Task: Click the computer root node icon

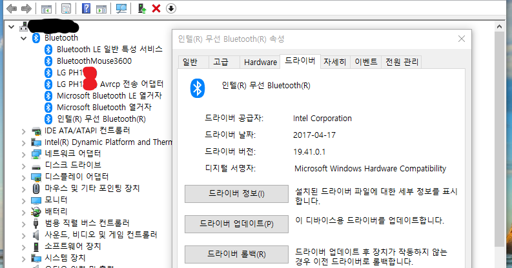Action: (x=23, y=26)
